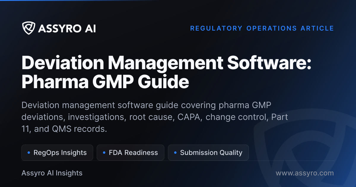Select the Submission Quality tag
Image resolution: width=356 pixels, height=187 pixels.
(208, 153)
